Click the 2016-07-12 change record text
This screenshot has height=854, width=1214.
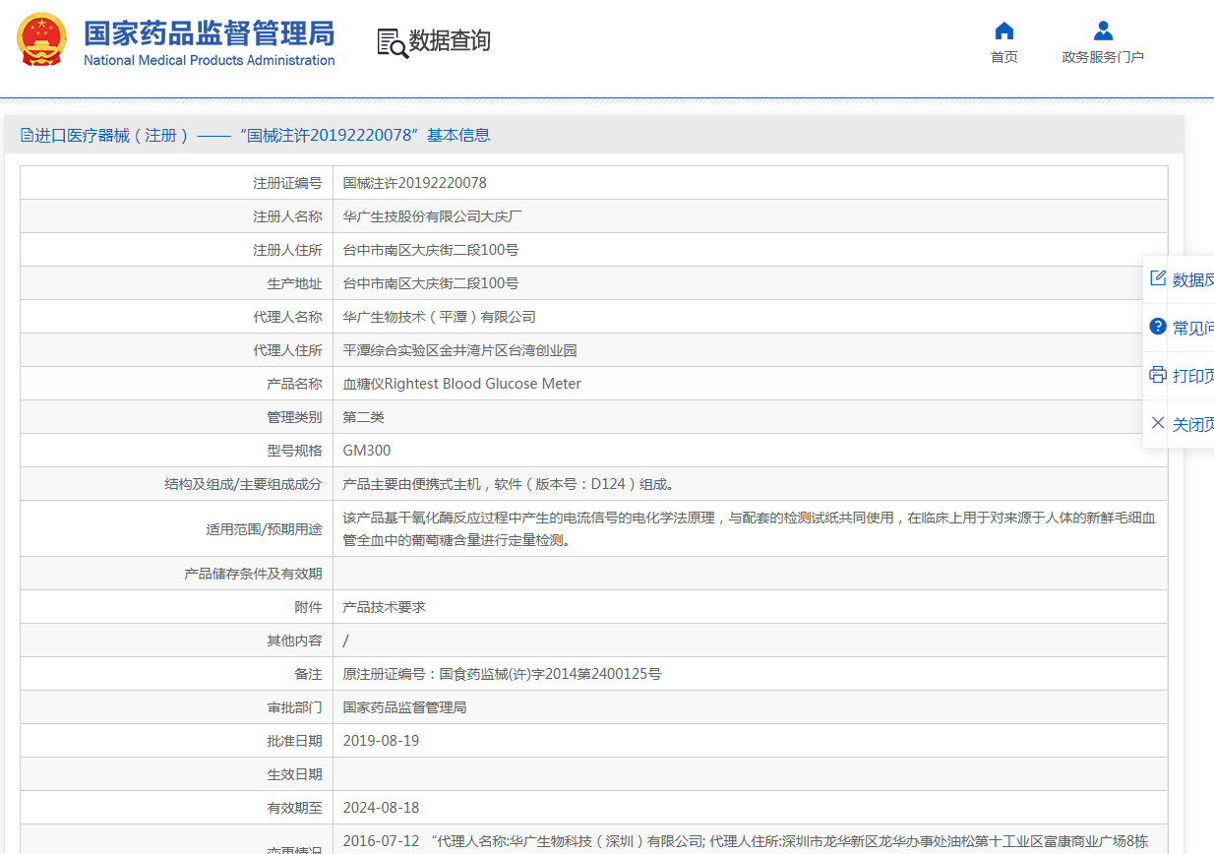(x=745, y=841)
